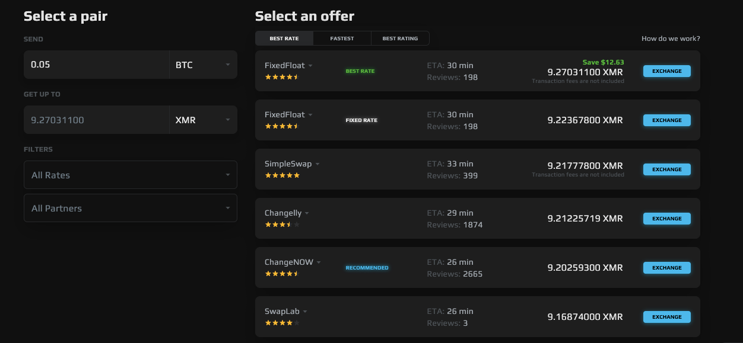
Task: Click the send amount field showing 0.05
Action: 96,65
